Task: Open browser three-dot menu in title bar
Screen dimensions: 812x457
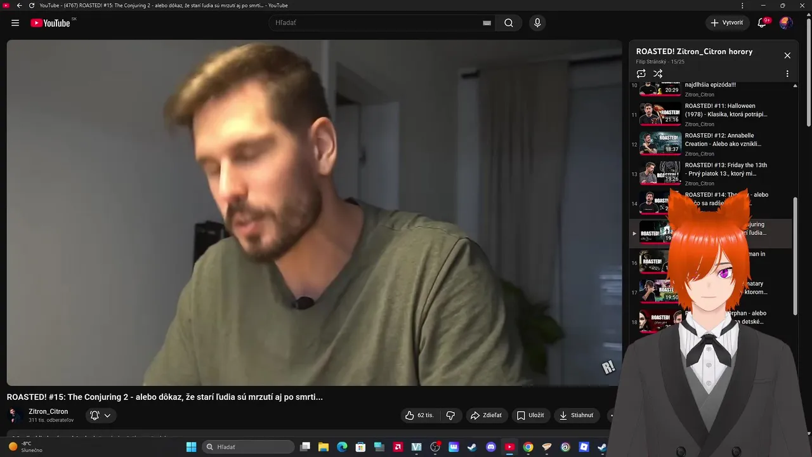Action: pyautogui.click(x=742, y=5)
